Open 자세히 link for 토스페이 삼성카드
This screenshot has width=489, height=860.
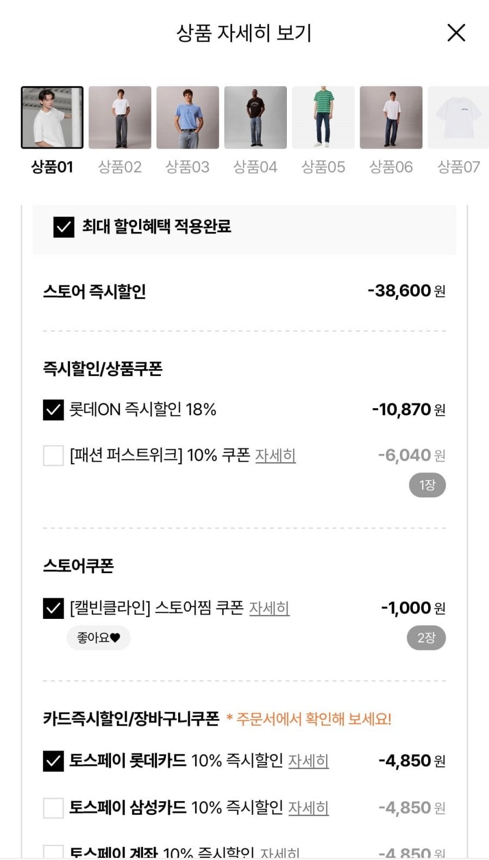(x=309, y=808)
